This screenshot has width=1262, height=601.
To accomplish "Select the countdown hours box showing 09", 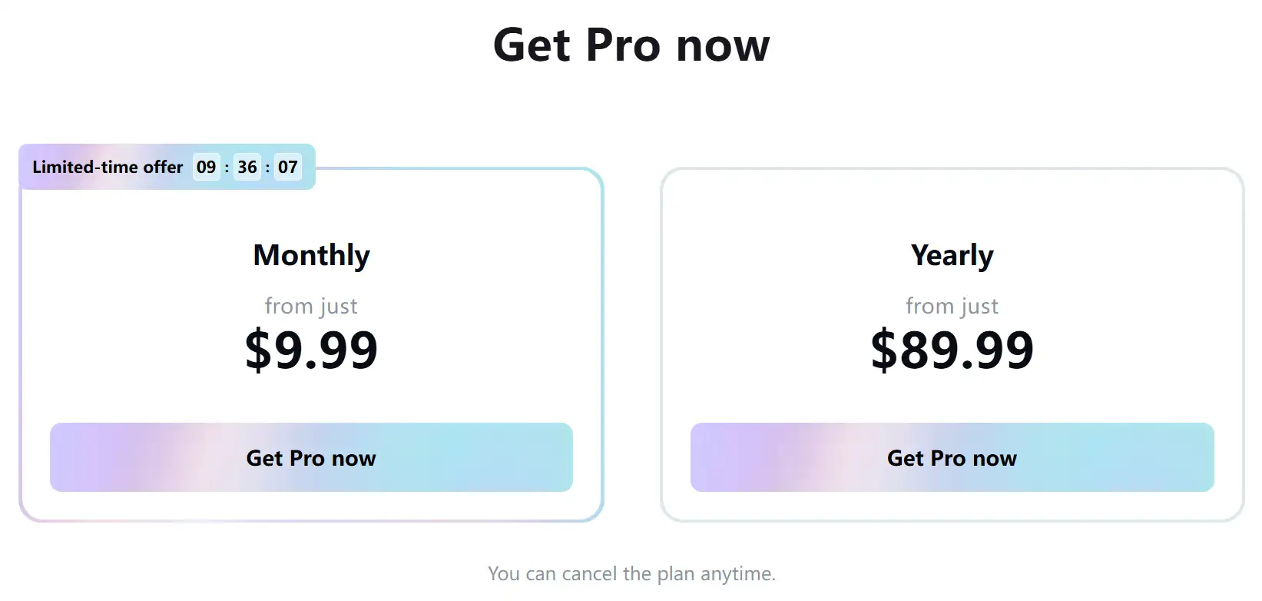I will (206, 167).
